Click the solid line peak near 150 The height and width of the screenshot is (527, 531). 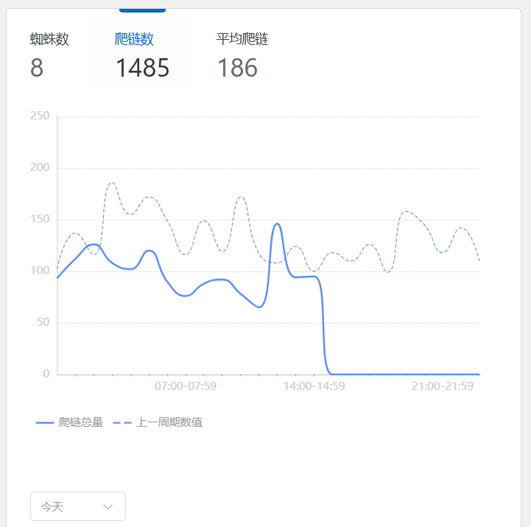point(278,223)
